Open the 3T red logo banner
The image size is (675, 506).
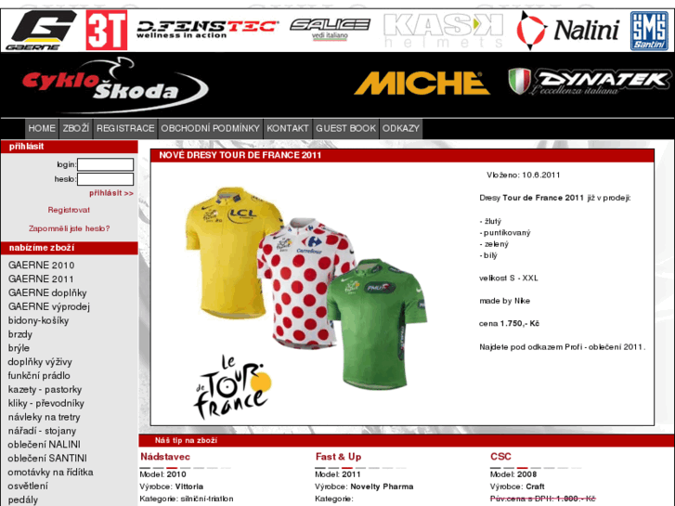pyautogui.click(x=107, y=30)
